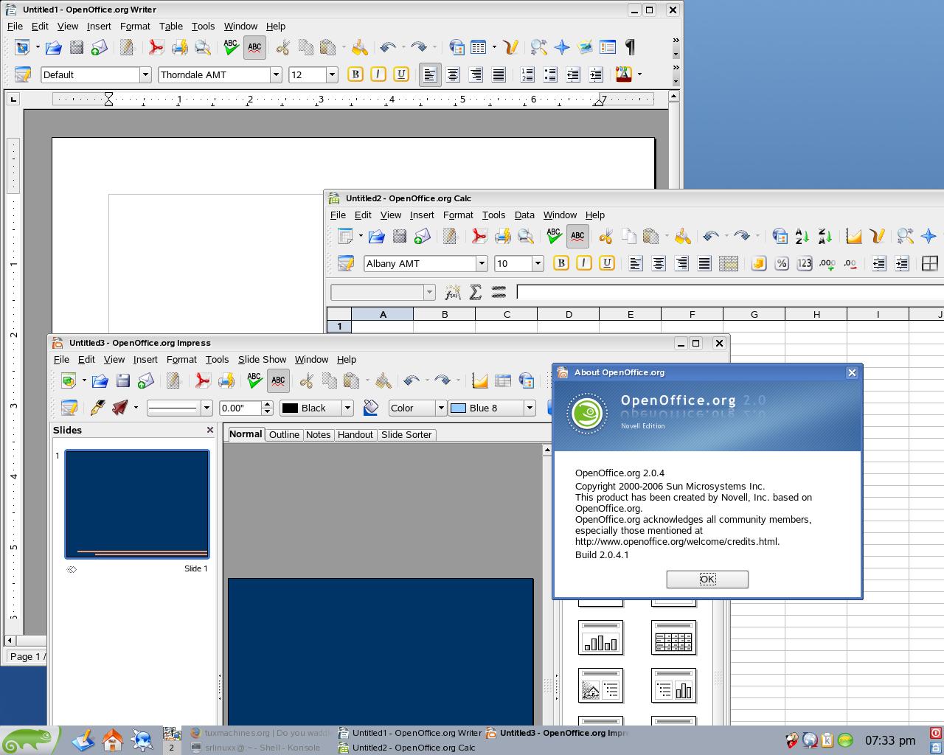Insert a chart in Calc
Image resolution: width=944 pixels, height=755 pixels.
click(854, 237)
